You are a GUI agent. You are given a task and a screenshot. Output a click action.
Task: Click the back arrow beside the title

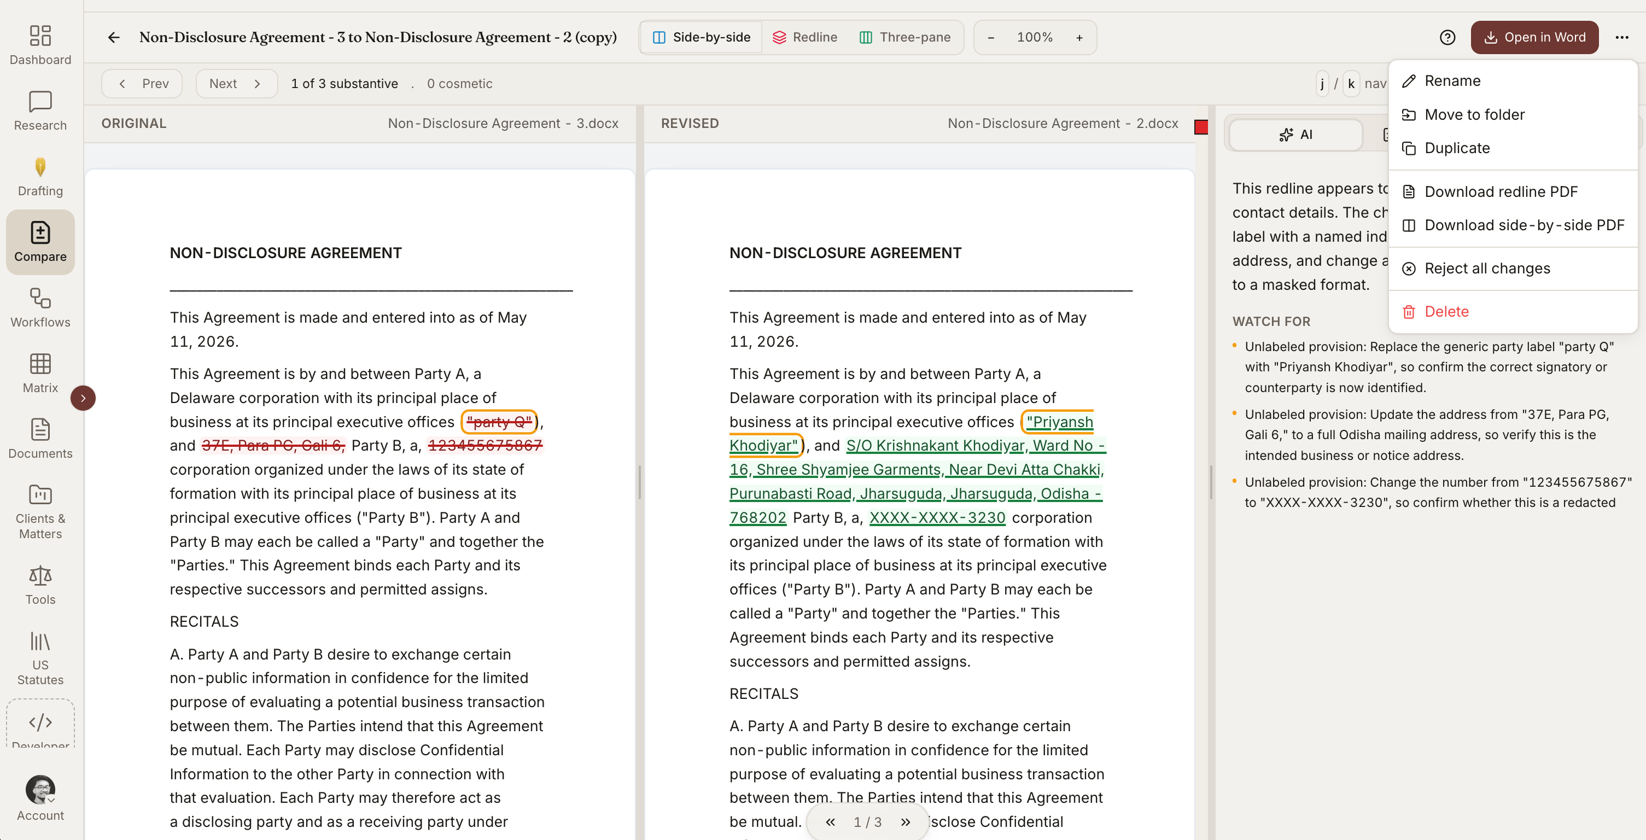(x=114, y=37)
